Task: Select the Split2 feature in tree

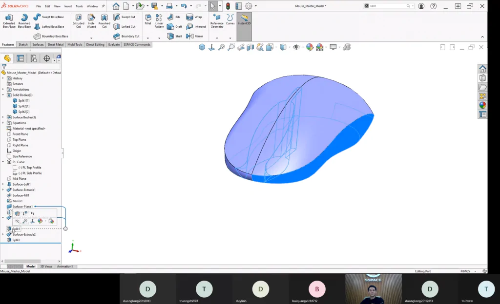Action: [x=16, y=240]
